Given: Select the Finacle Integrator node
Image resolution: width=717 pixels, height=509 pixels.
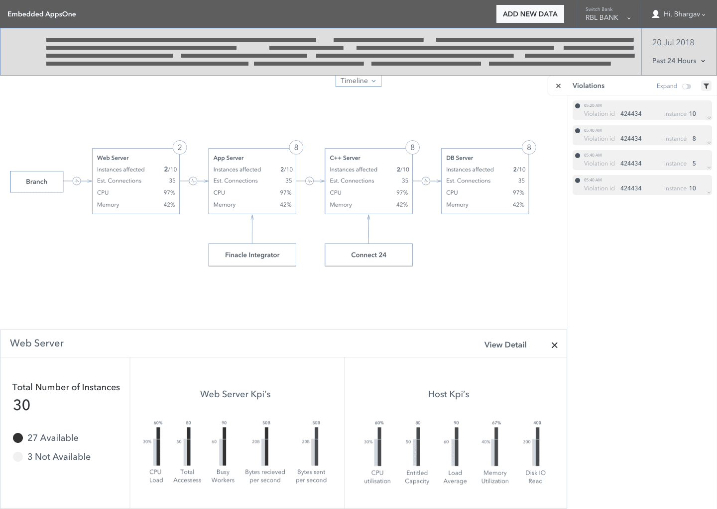Looking at the screenshot, I should (x=252, y=254).
